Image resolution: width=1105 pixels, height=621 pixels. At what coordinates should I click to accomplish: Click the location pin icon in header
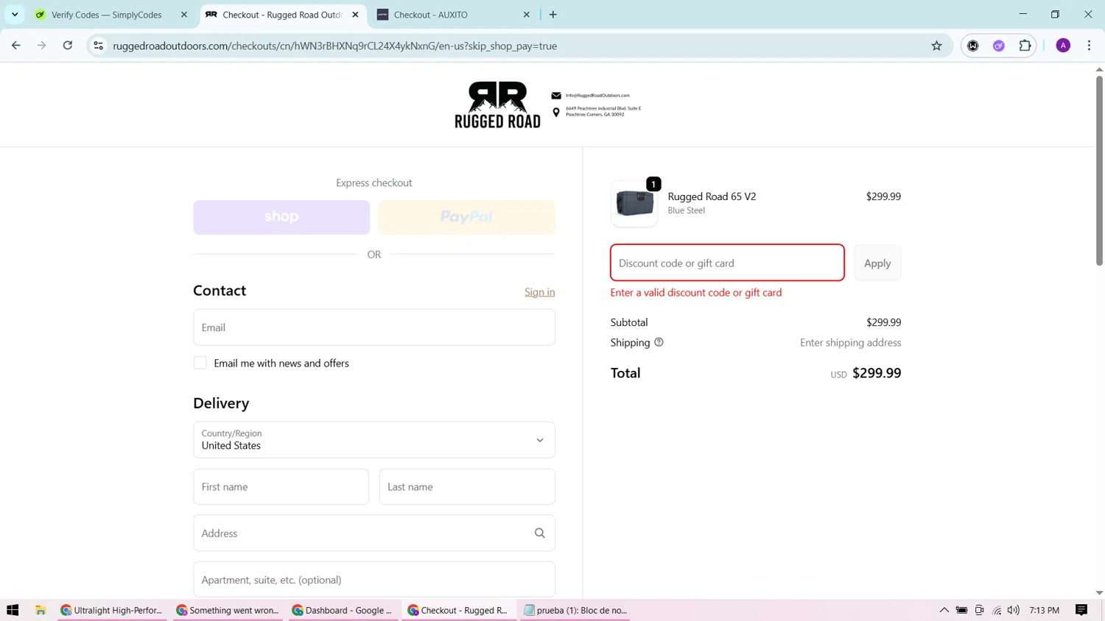(556, 112)
